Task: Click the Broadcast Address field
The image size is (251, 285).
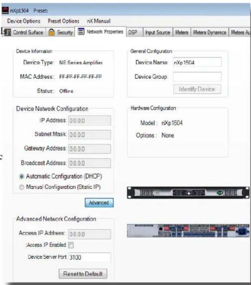Action: 90,163
